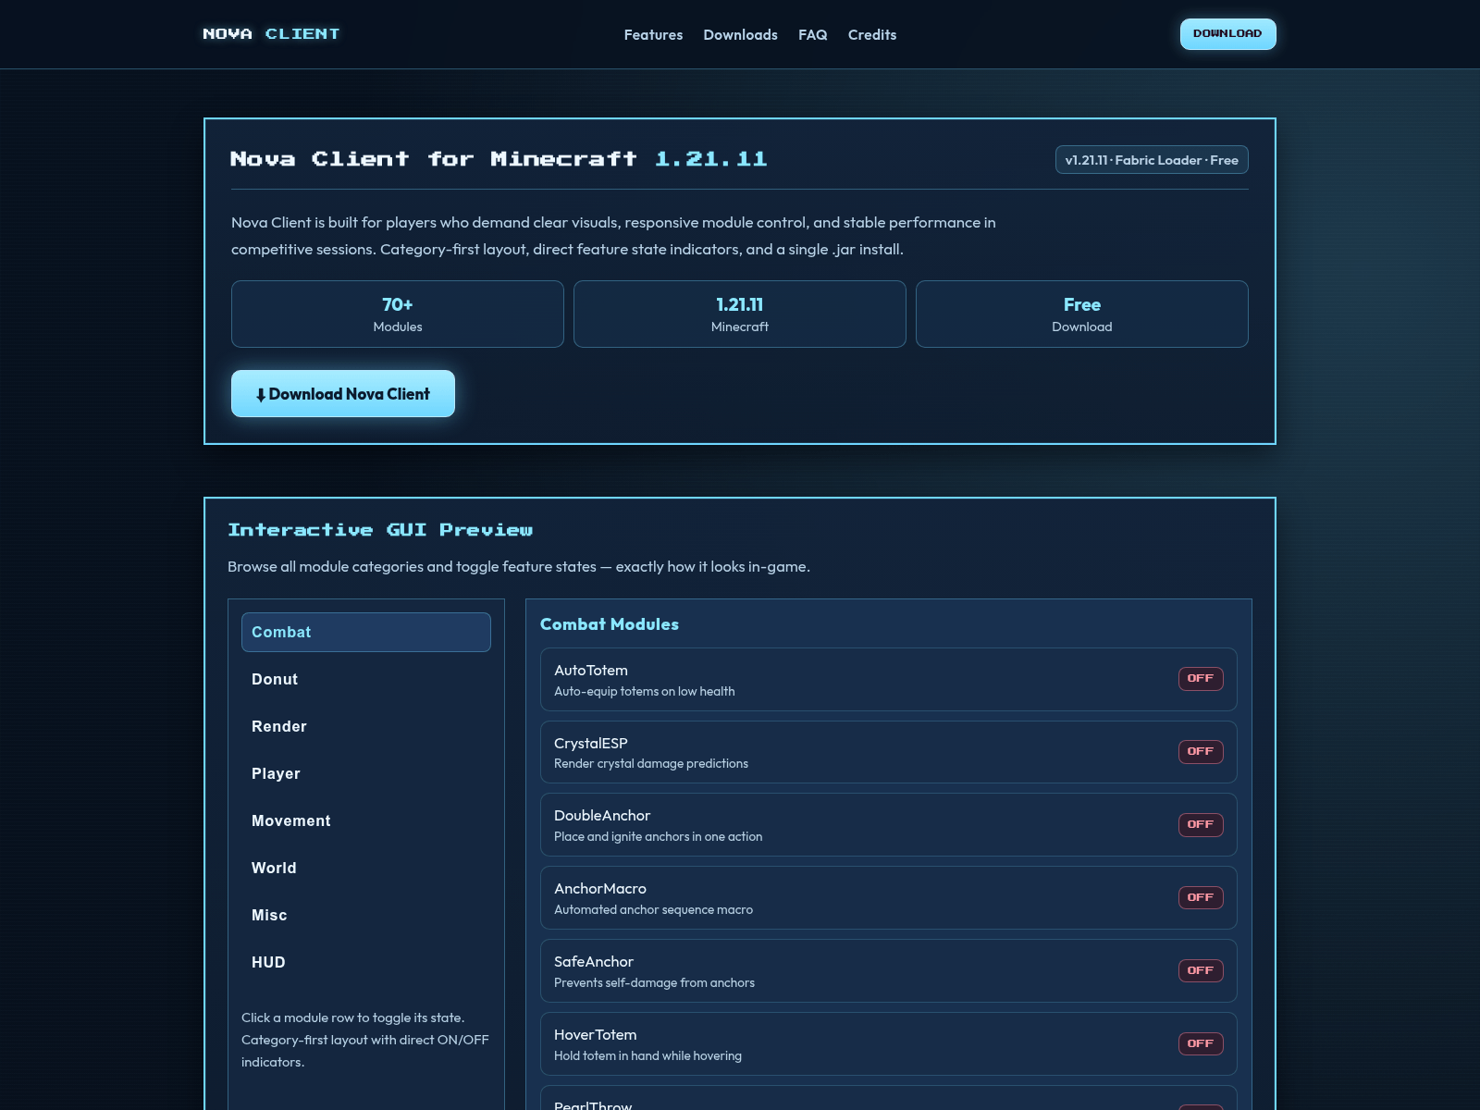
Task: Turn on the HoverTotem toggle
Action: (x=1201, y=1044)
